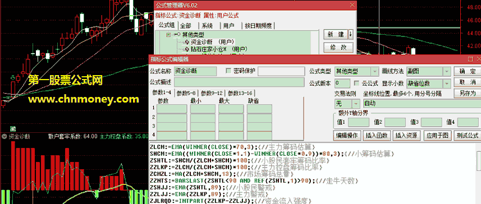
Task: Select the 参数9-12 tab
Action: 212,93
